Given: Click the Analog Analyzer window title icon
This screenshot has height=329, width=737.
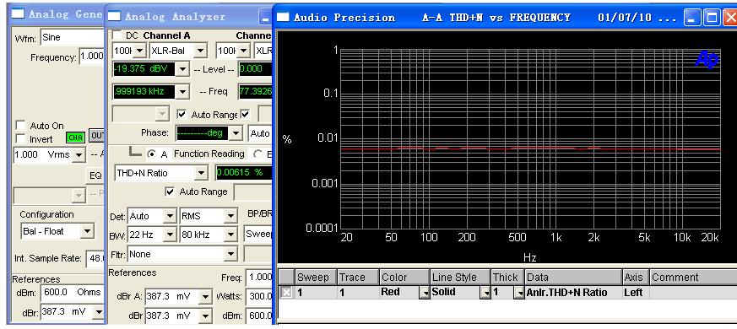Looking at the screenshot, I should tap(114, 16).
